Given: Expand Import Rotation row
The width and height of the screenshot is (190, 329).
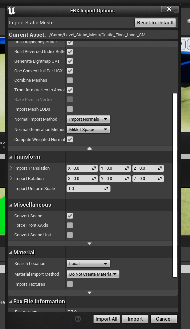Looking at the screenshot, I should pyautogui.click(x=11, y=178).
